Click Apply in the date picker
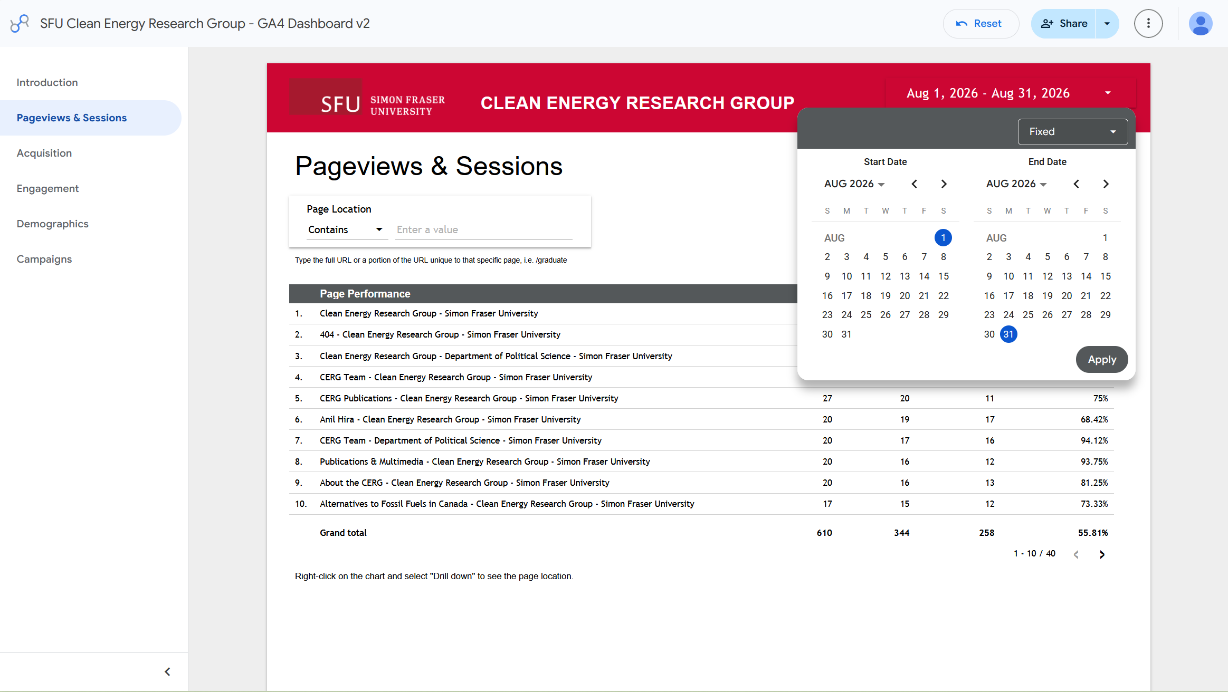This screenshot has width=1228, height=692. tap(1102, 359)
